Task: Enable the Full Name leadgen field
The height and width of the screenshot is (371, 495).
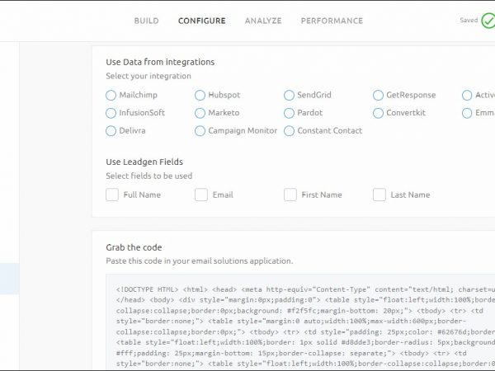Action: (x=112, y=195)
